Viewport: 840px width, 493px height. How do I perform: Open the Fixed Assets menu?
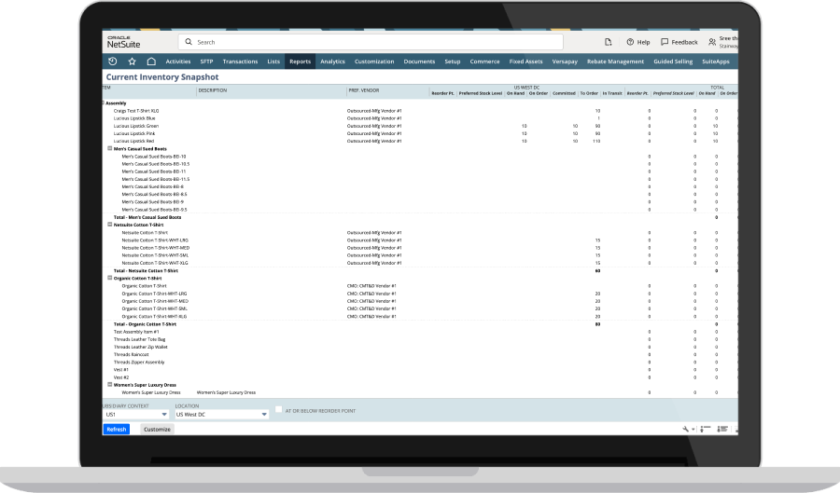coord(525,62)
